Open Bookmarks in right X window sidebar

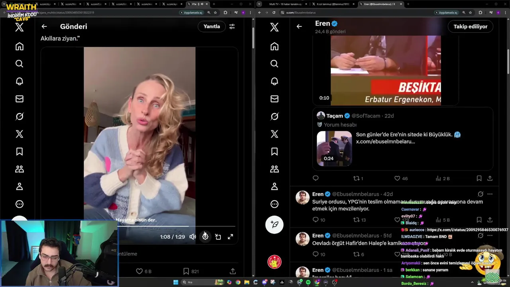[x=274, y=151]
